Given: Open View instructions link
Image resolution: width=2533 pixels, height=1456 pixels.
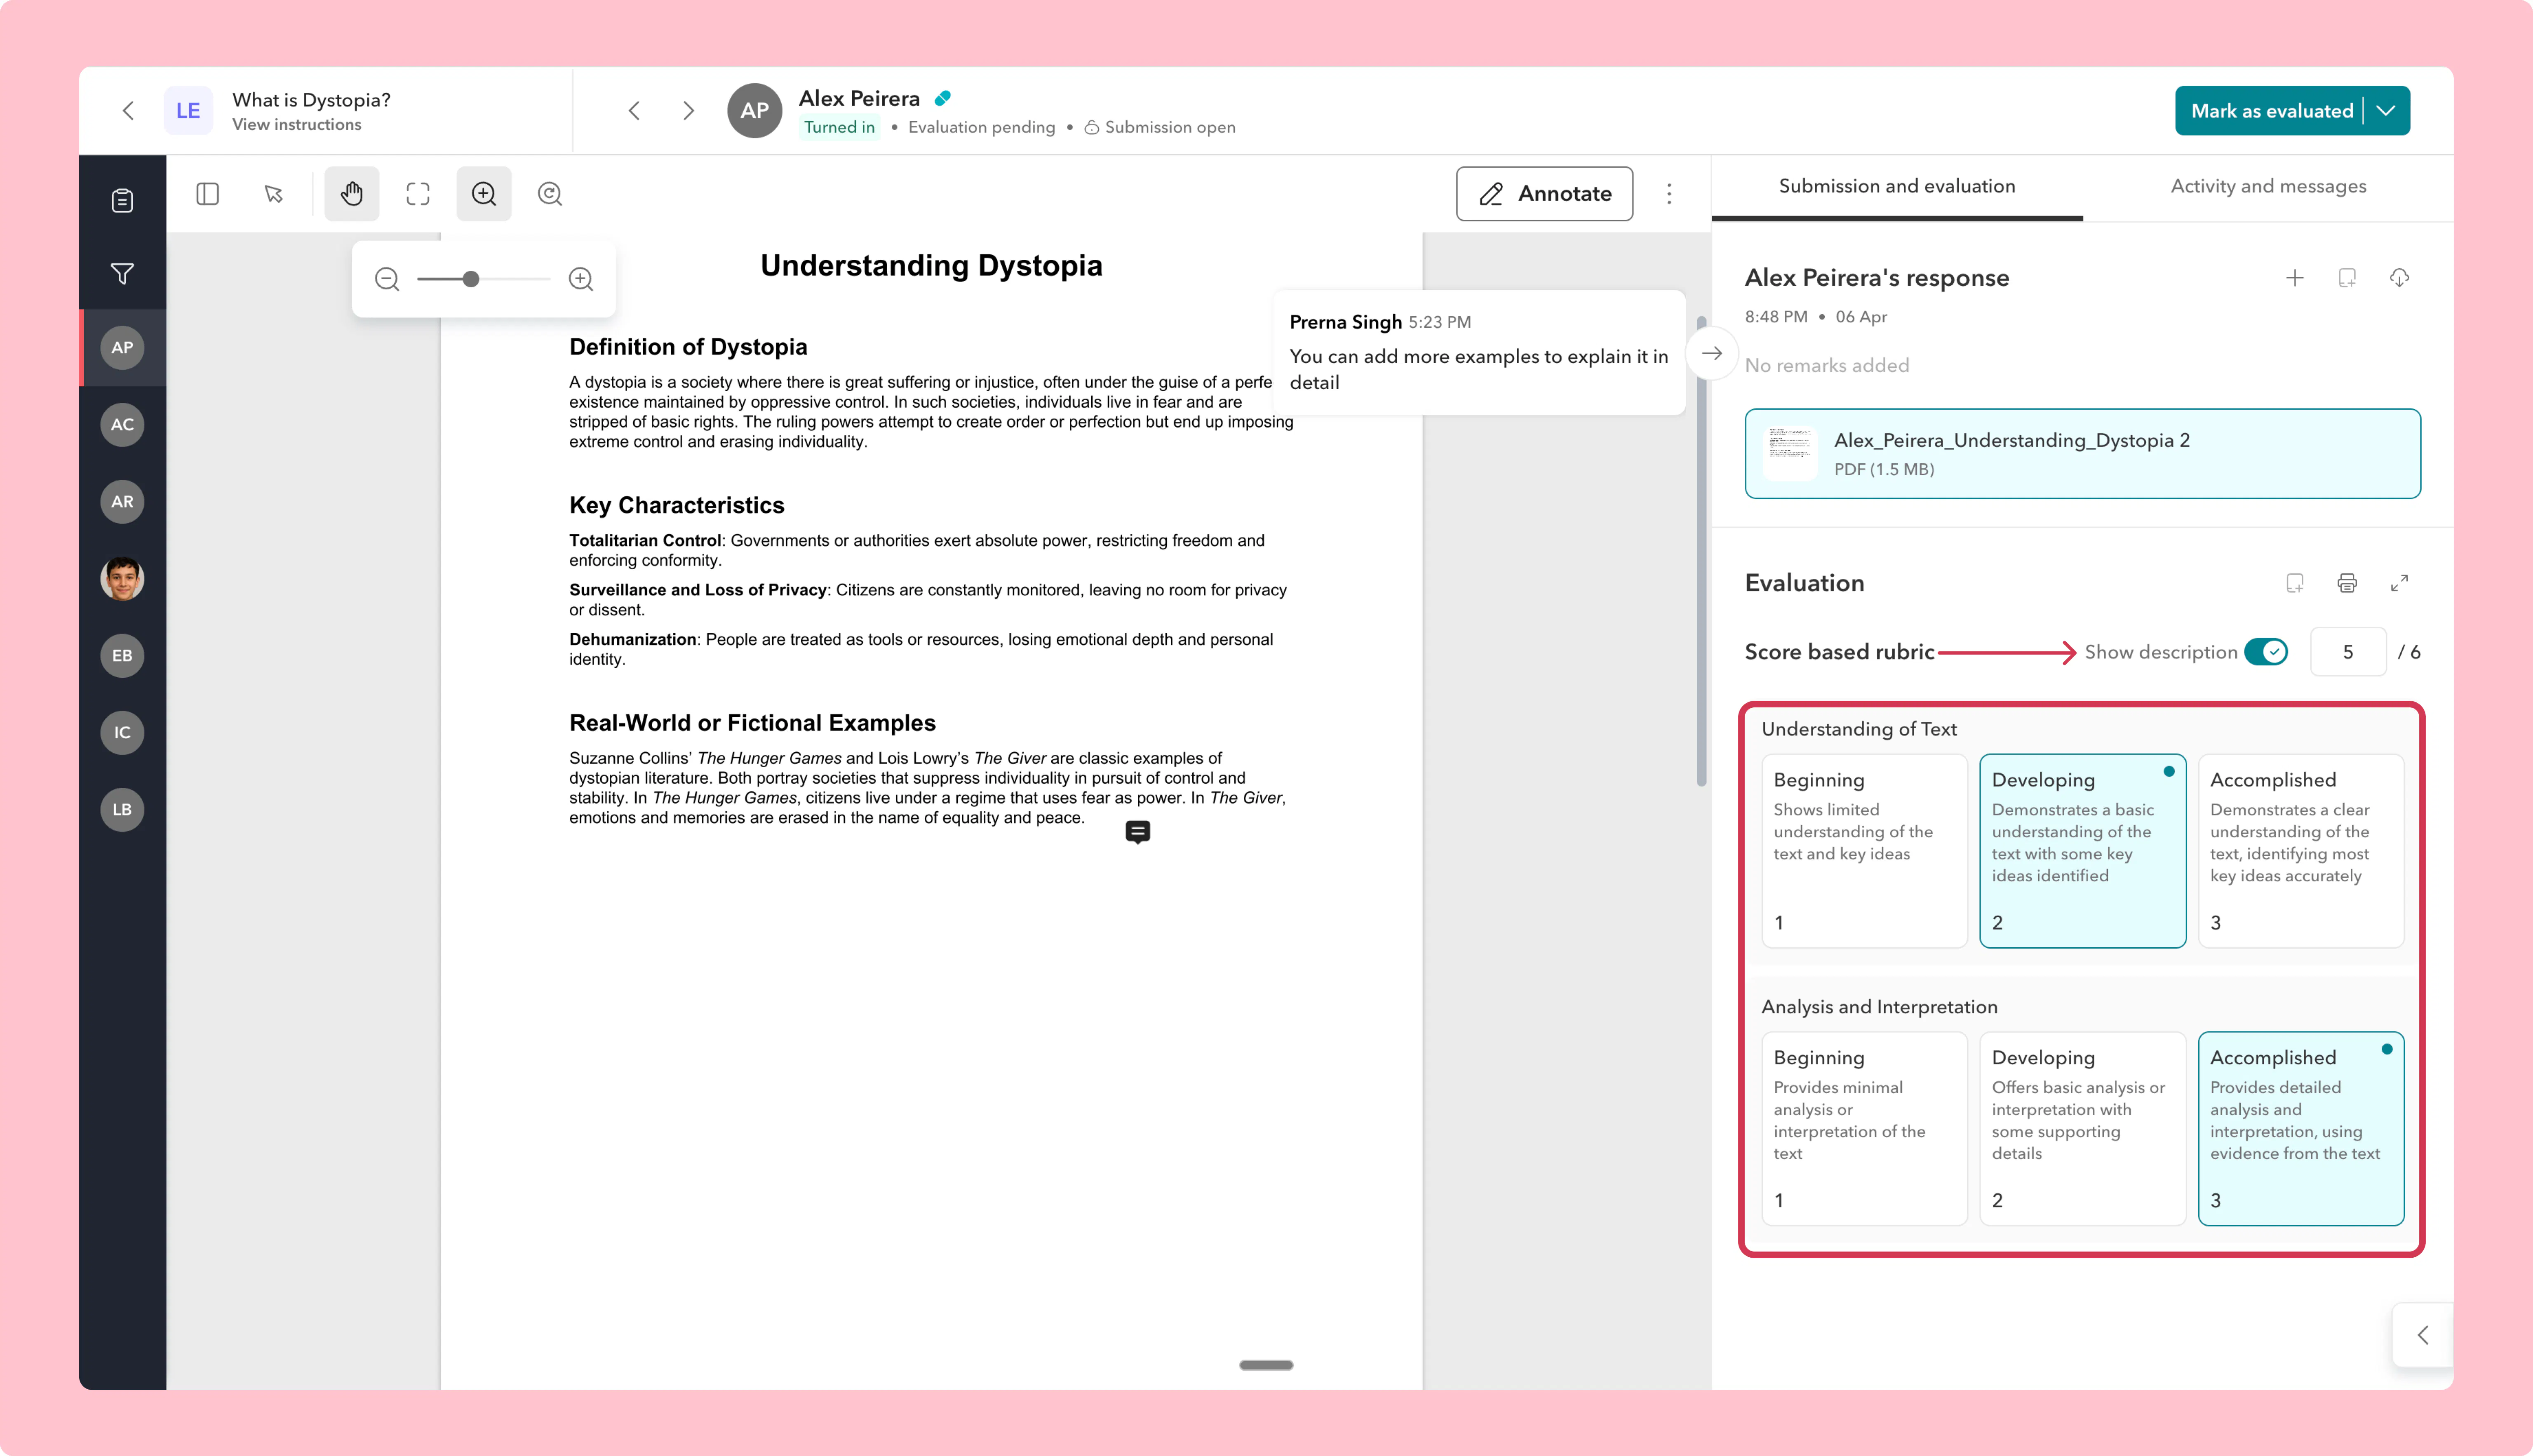Looking at the screenshot, I should (297, 125).
